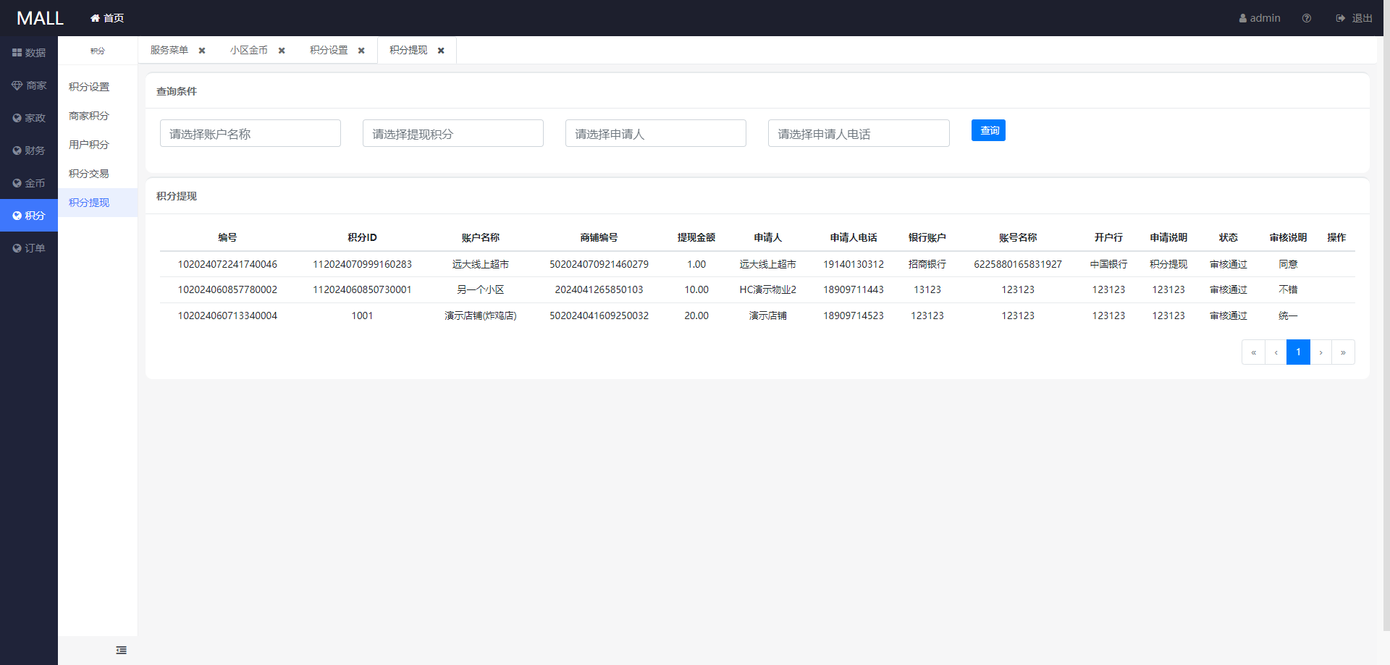
Task: Switch to the 积分提现 tab
Action: tap(408, 50)
